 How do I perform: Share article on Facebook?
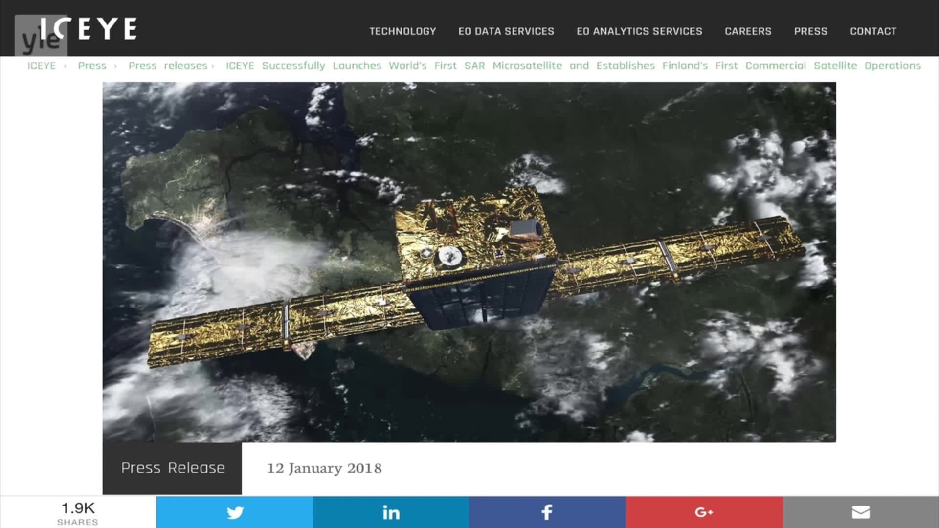tap(547, 512)
